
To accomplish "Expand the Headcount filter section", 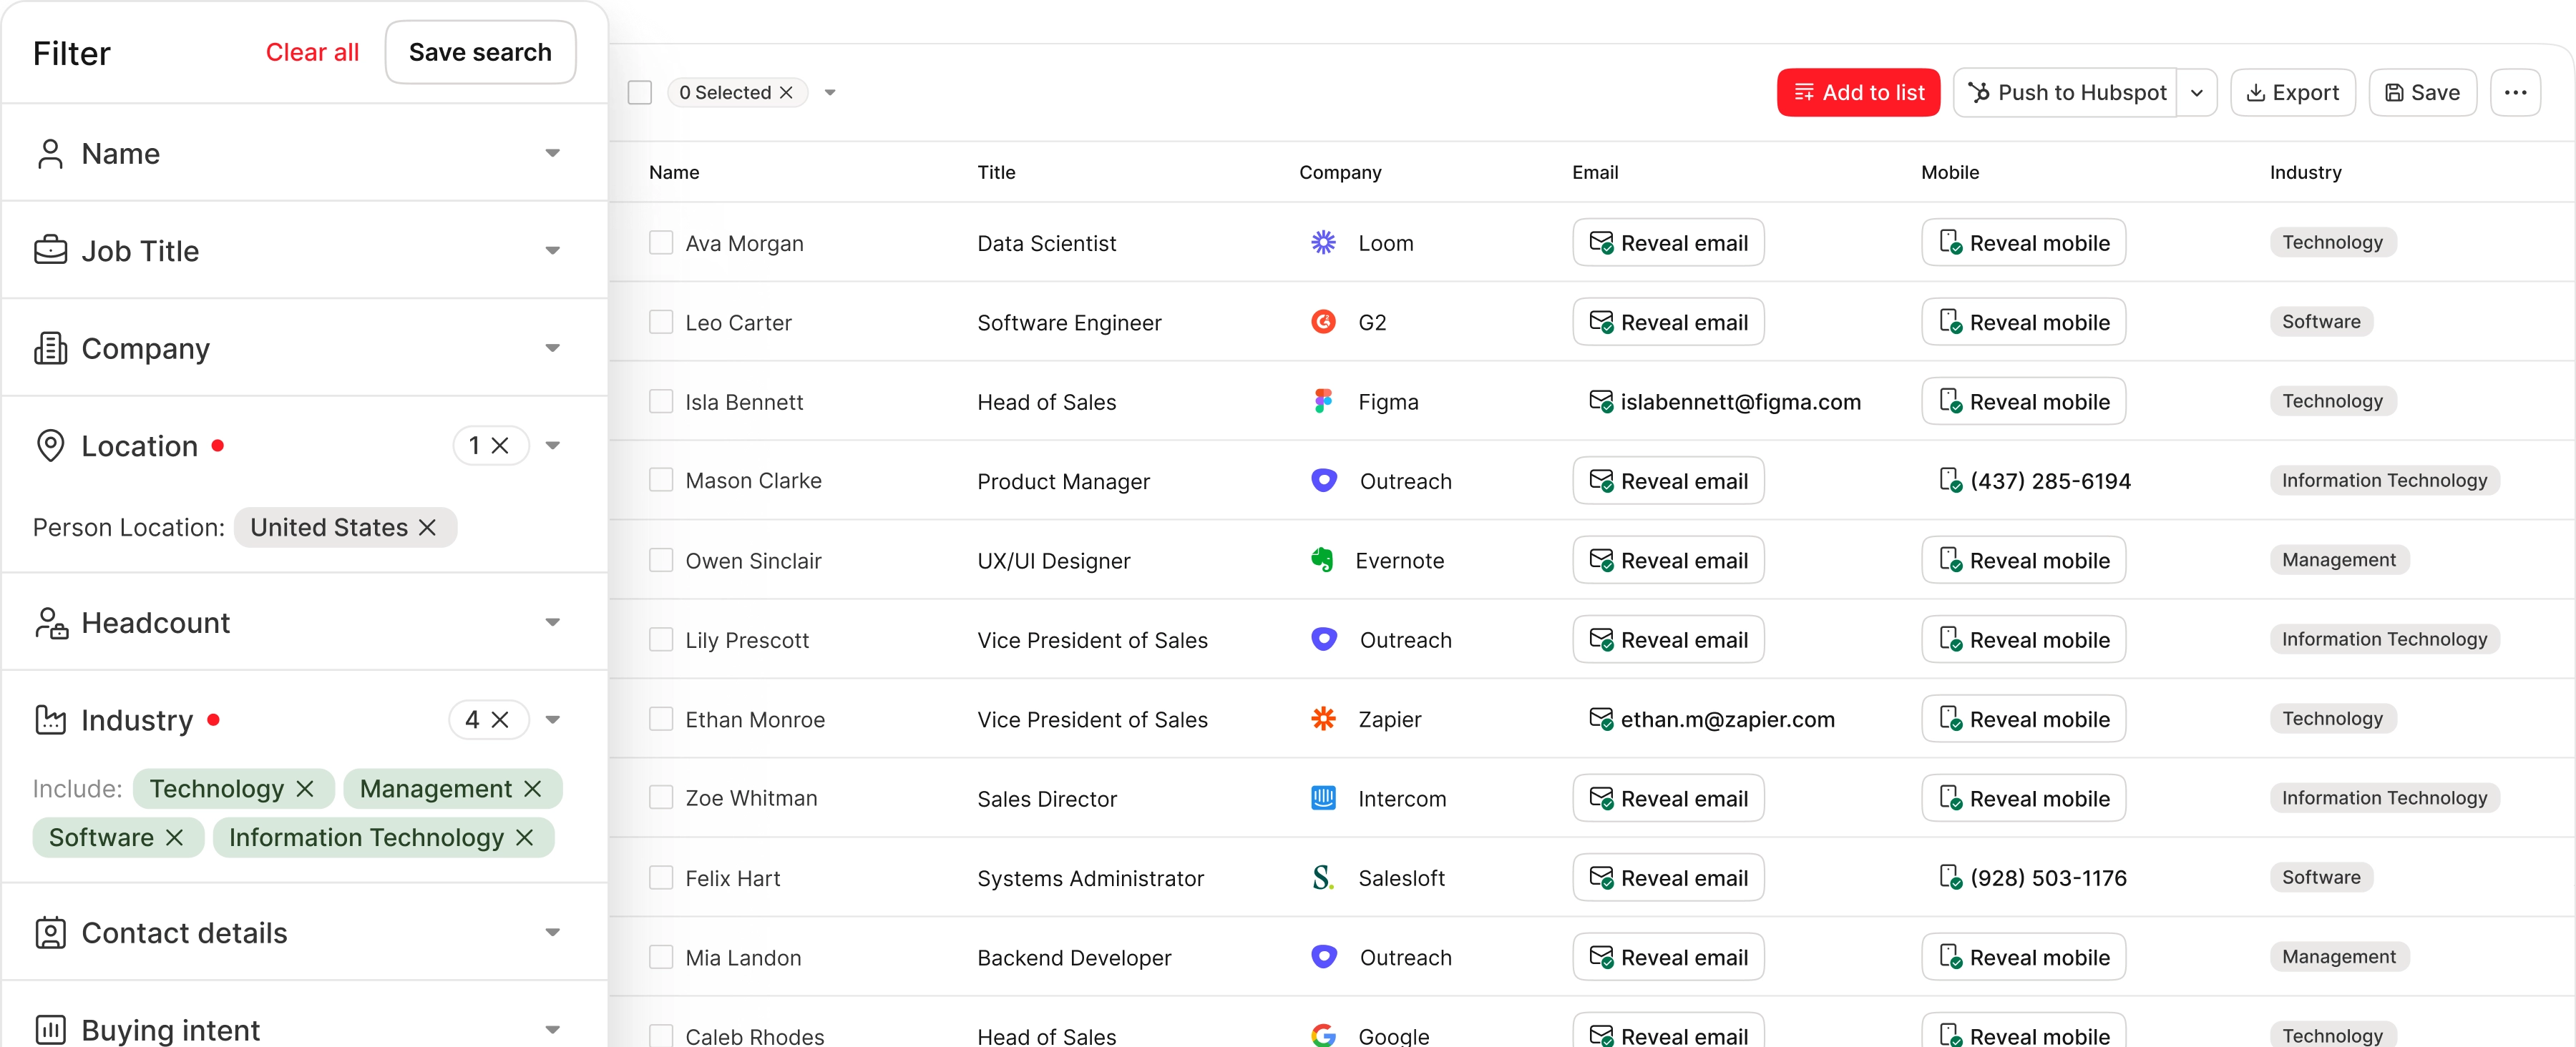I will 552,622.
